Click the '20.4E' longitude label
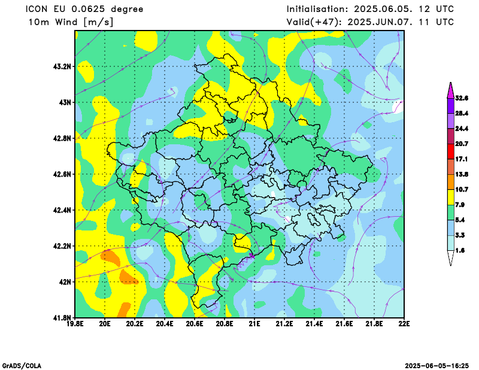The image size is (479, 370). coord(165,324)
